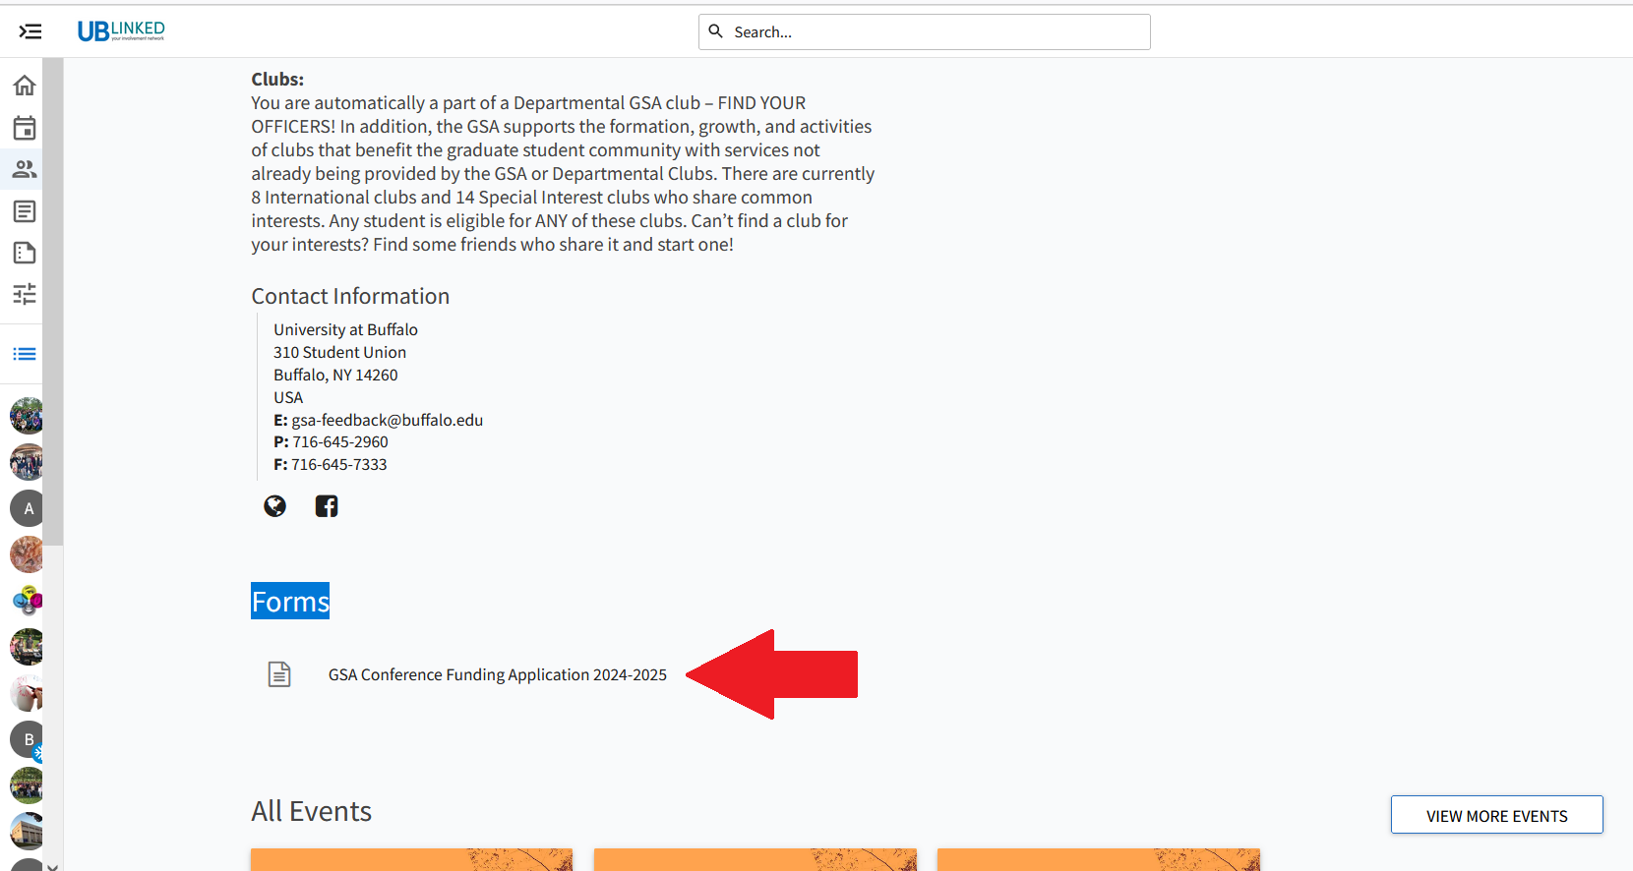Image resolution: width=1633 pixels, height=871 pixels.
Task: Open the sliders settings icon in sidebar
Action: tap(25, 294)
